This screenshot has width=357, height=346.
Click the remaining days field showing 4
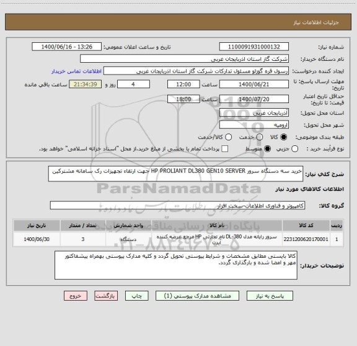pos(133,84)
